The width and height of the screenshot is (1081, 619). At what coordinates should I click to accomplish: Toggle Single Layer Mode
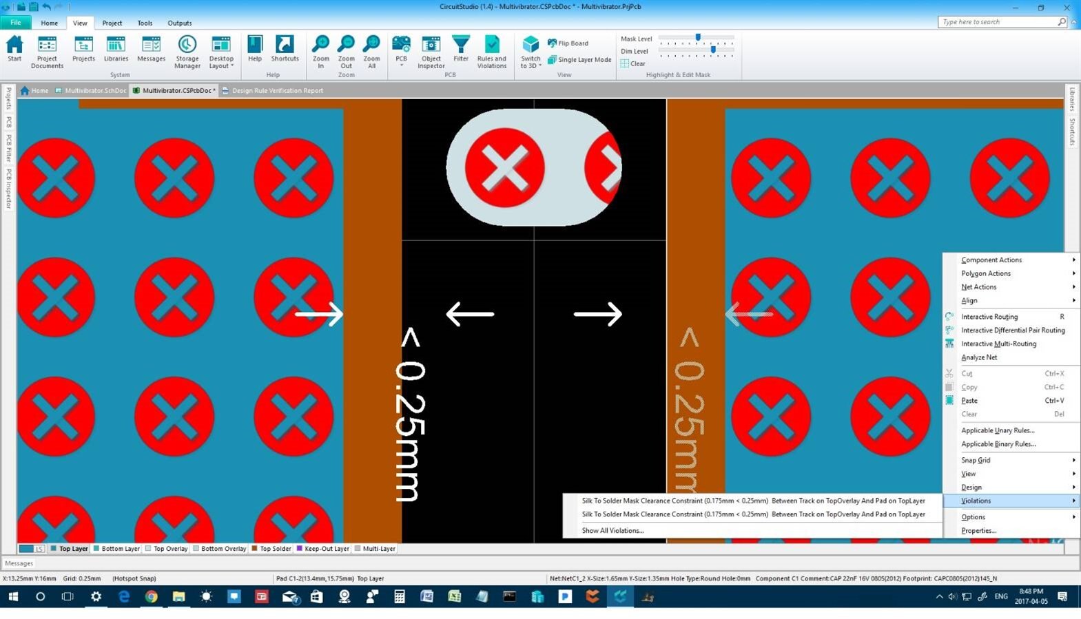click(x=579, y=60)
